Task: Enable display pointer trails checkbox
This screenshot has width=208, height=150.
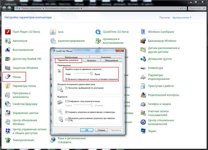Action: pos(66,101)
